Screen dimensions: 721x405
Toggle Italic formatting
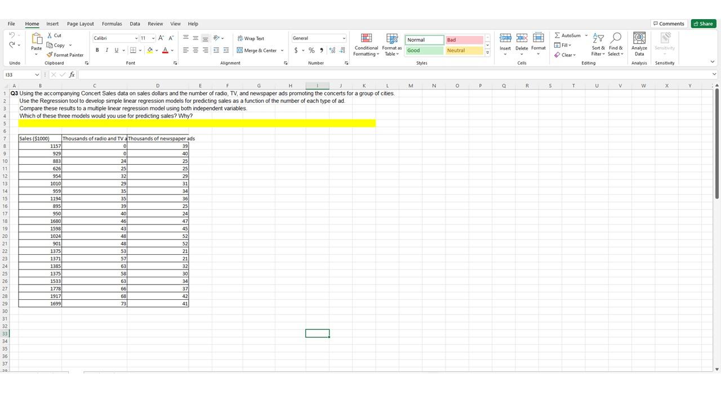[x=106, y=50]
